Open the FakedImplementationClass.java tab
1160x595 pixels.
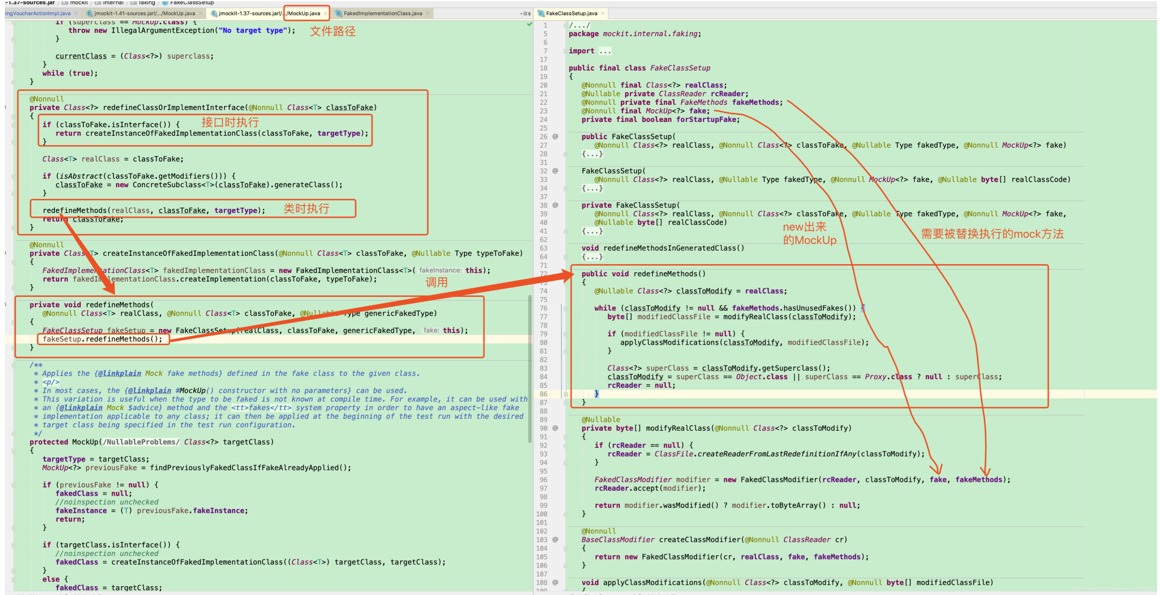click(x=383, y=14)
